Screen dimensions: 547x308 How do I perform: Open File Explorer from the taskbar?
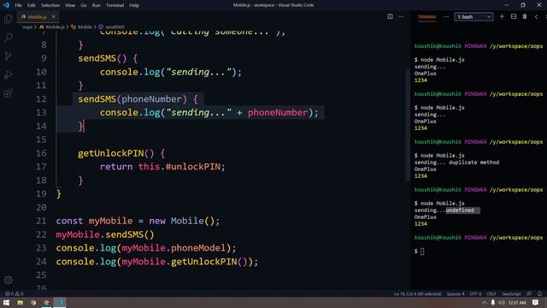pos(21,302)
